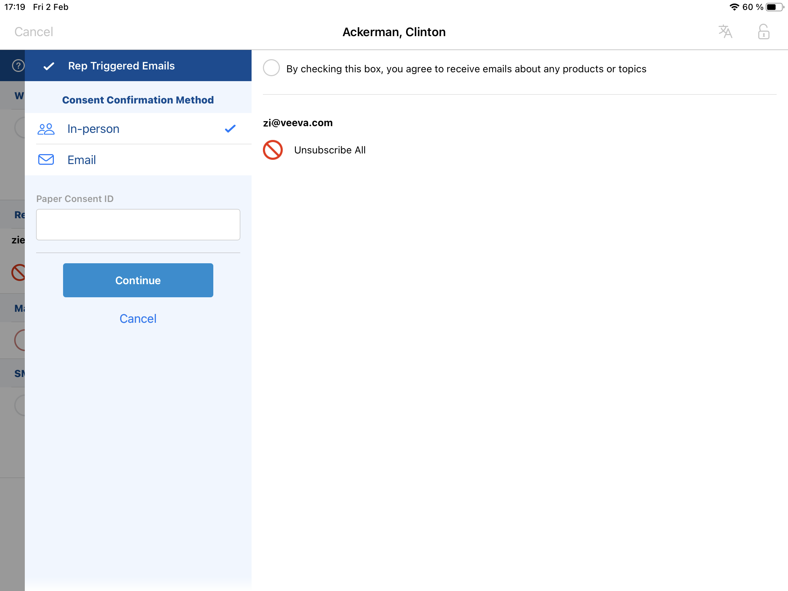Select Email confirmation method
788x591 pixels.
click(x=81, y=160)
